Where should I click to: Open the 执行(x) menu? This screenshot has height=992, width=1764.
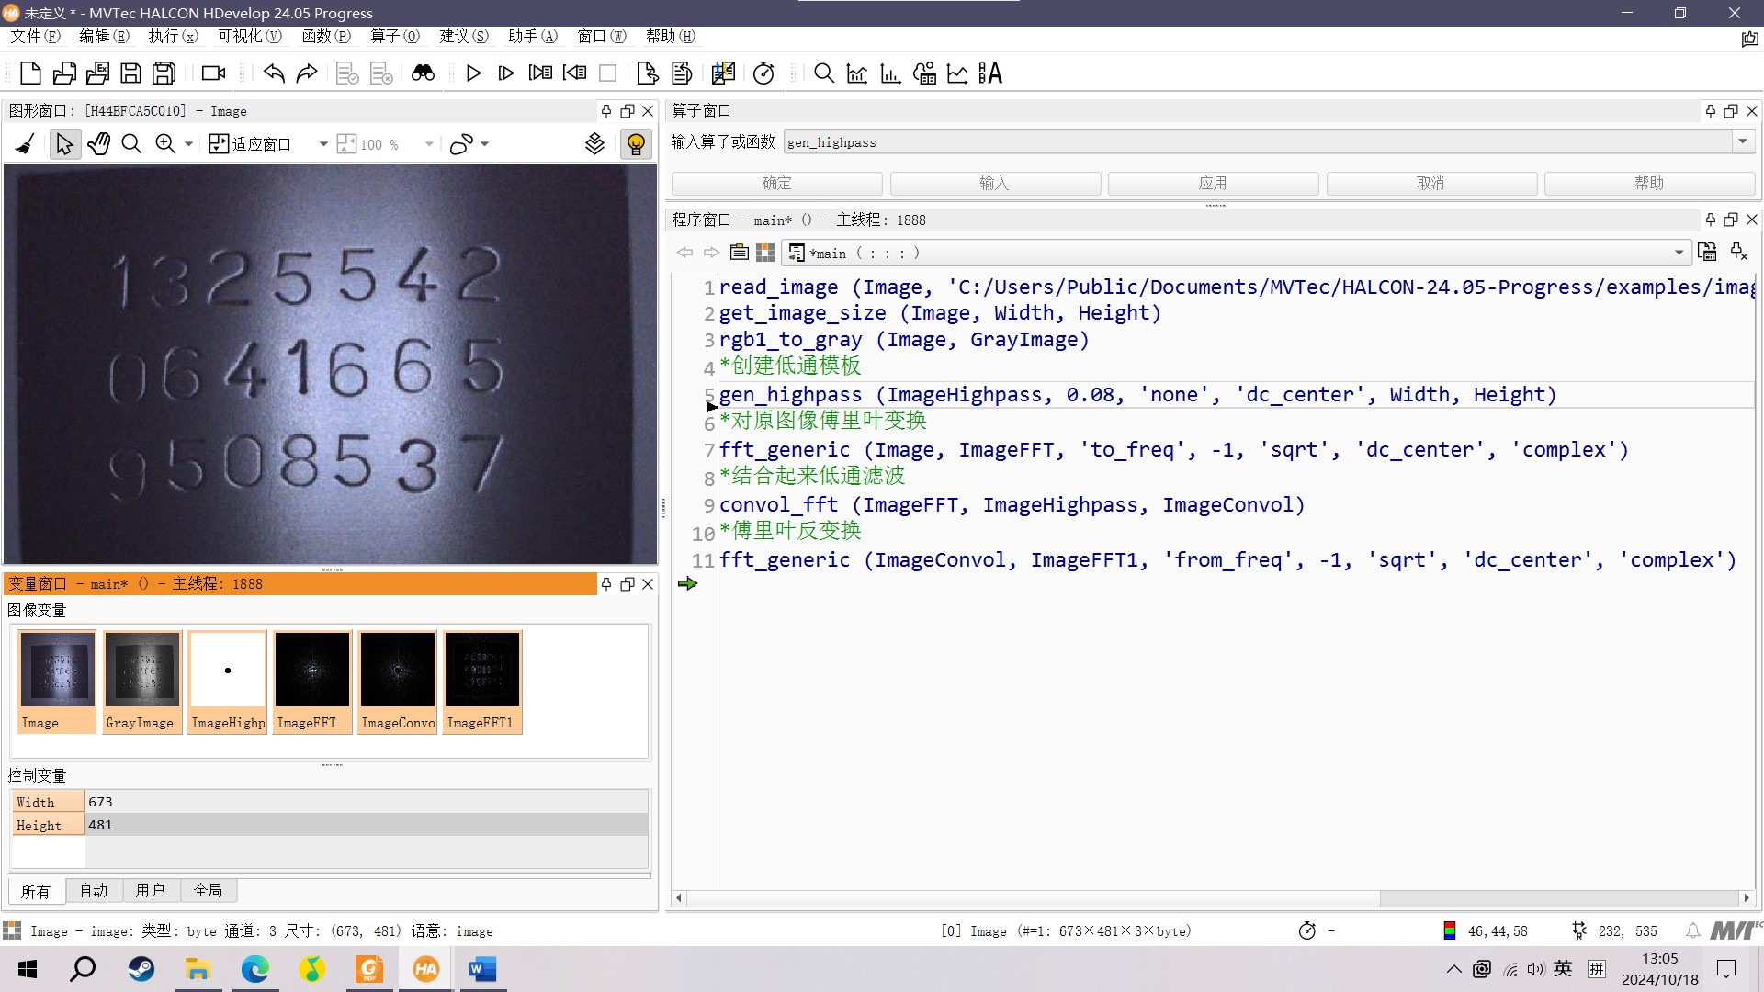pyautogui.click(x=174, y=36)
